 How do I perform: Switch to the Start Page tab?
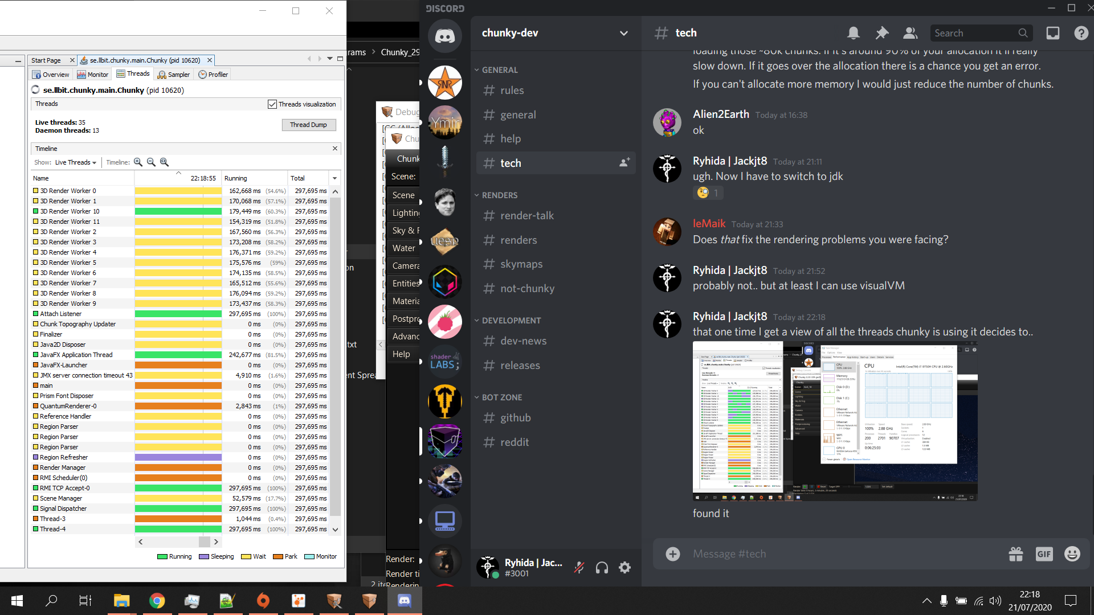click(47, 60)
